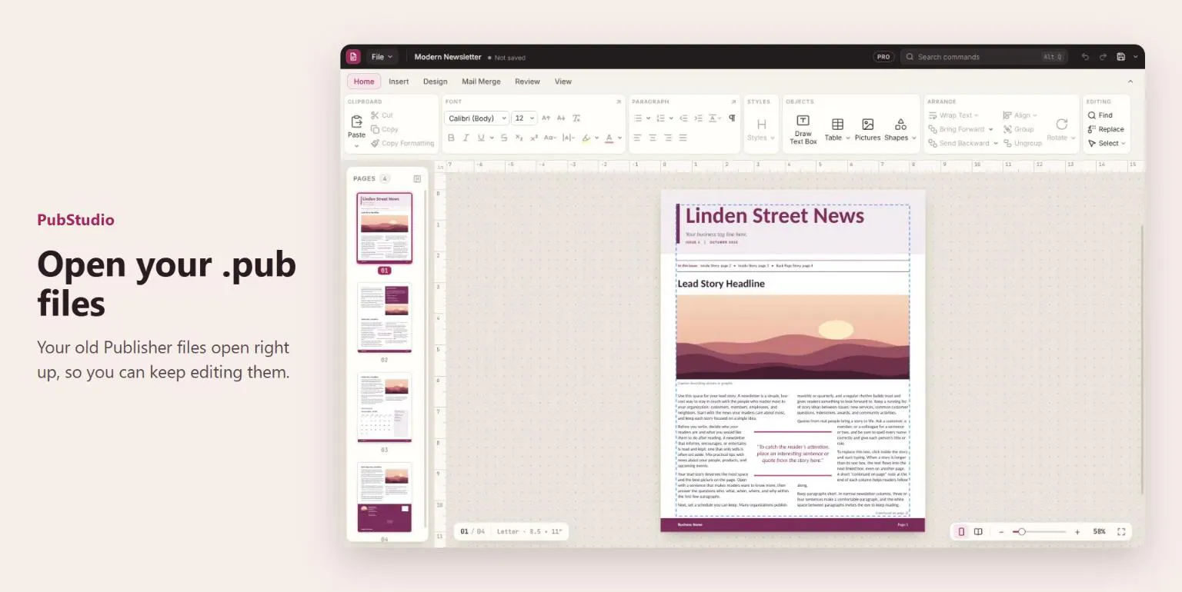Click the Clear Formatting icon in Font group
This screenshot has height=592, width=1182.
[576, 118]
